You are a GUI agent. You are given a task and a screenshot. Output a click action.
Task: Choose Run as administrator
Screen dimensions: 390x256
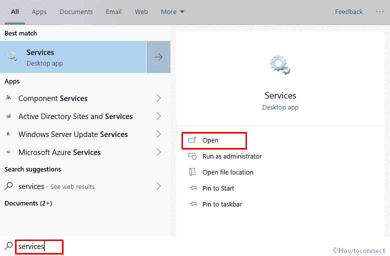[x=232, y=156]
